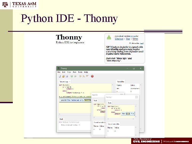
Task: Click fact(2) horizontal scrollbar left arrow
Action: click(x=108, y=119)
